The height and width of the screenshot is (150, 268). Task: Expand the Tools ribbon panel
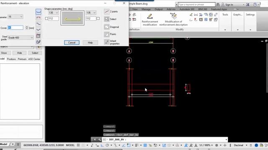[x=225, y=30]
